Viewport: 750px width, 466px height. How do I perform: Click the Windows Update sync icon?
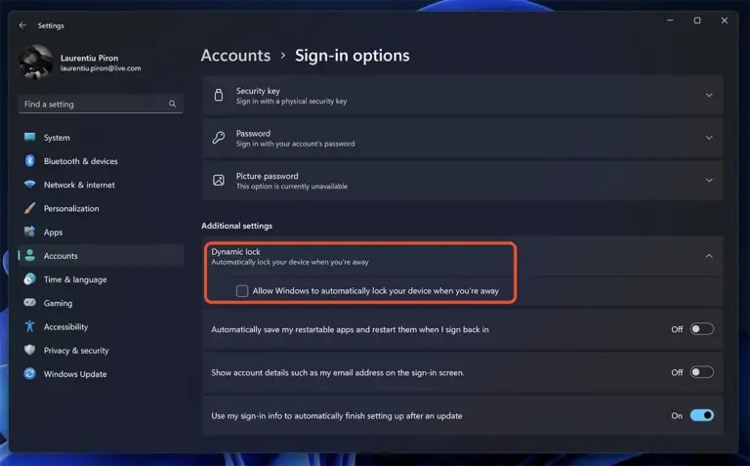pos(29,373)
